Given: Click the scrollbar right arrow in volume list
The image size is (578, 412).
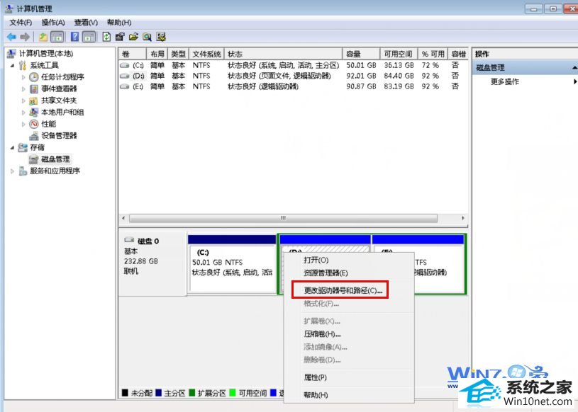Looking at the screenshot, I should [x=462, y=219].
